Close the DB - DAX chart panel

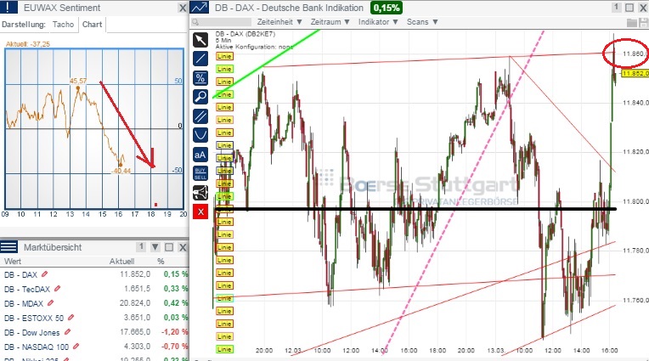643,8
